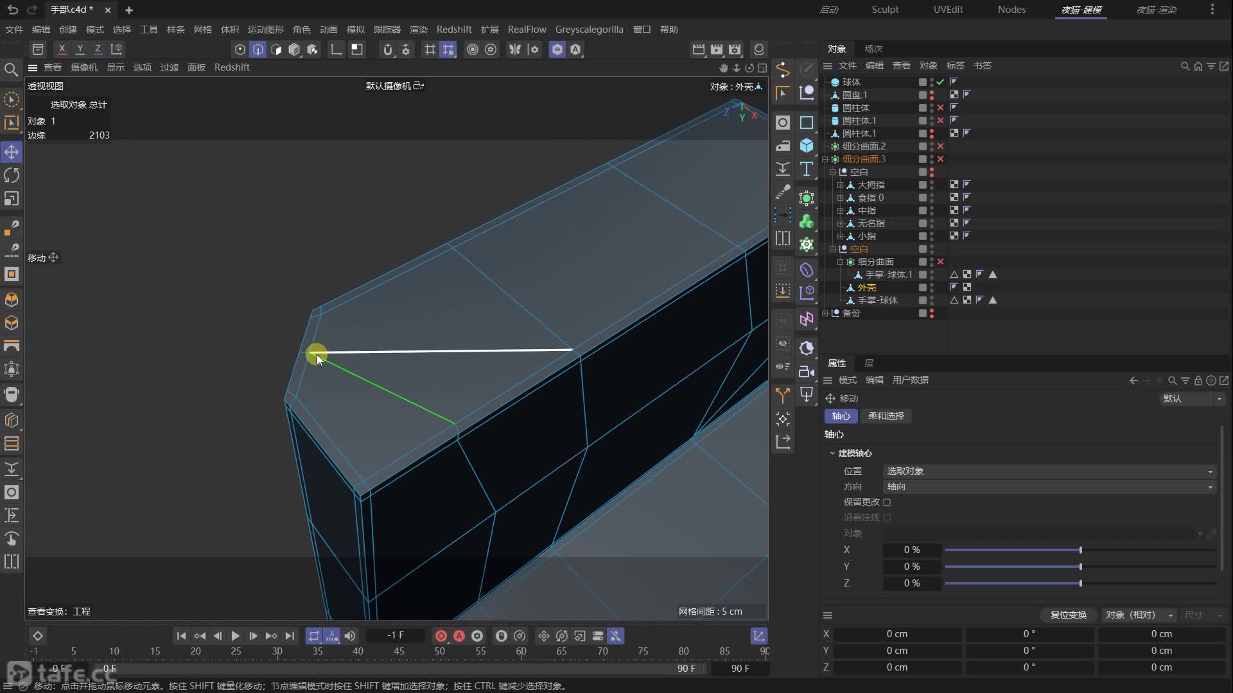Viewport: 1233px width, 693px height.
Task: Open the 文件 menu in main menu bar
Action: pyautogui.click(x=14, y=30)
